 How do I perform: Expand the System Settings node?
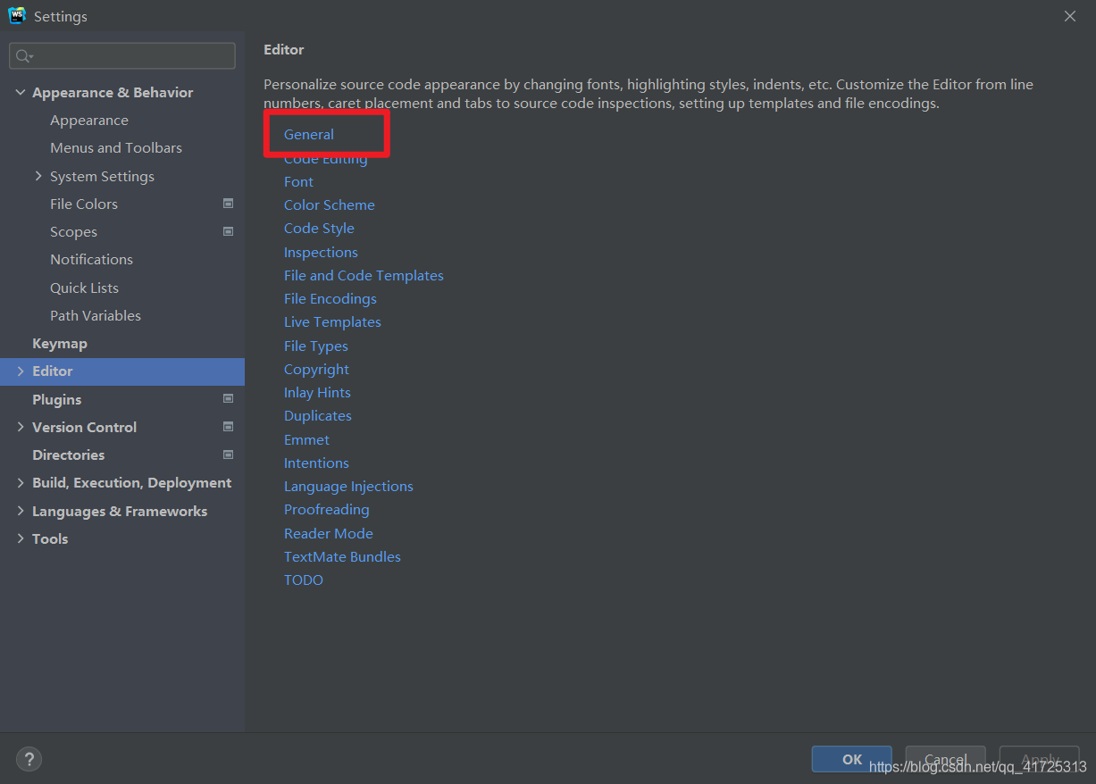38,176
